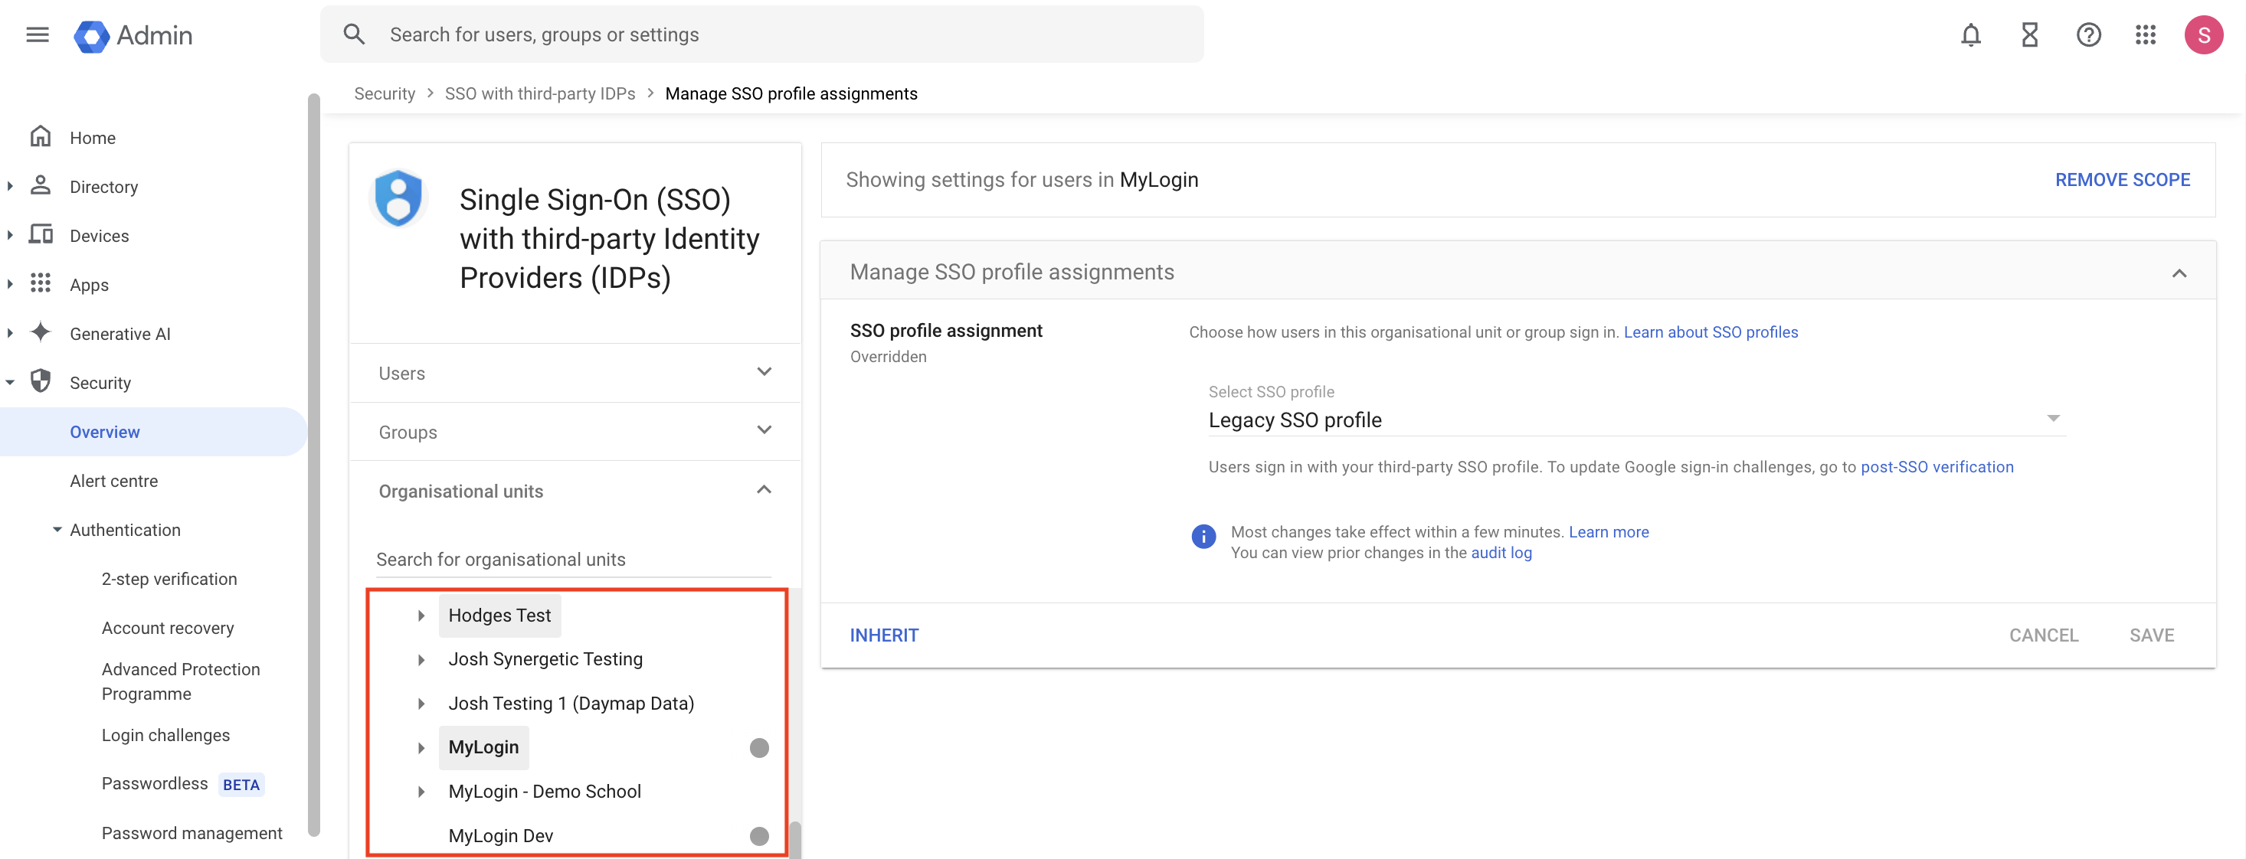Expand MyLogin - Demo School unit
The width and height of the screenshot is (2246, 859).
(x=421, y=792)
